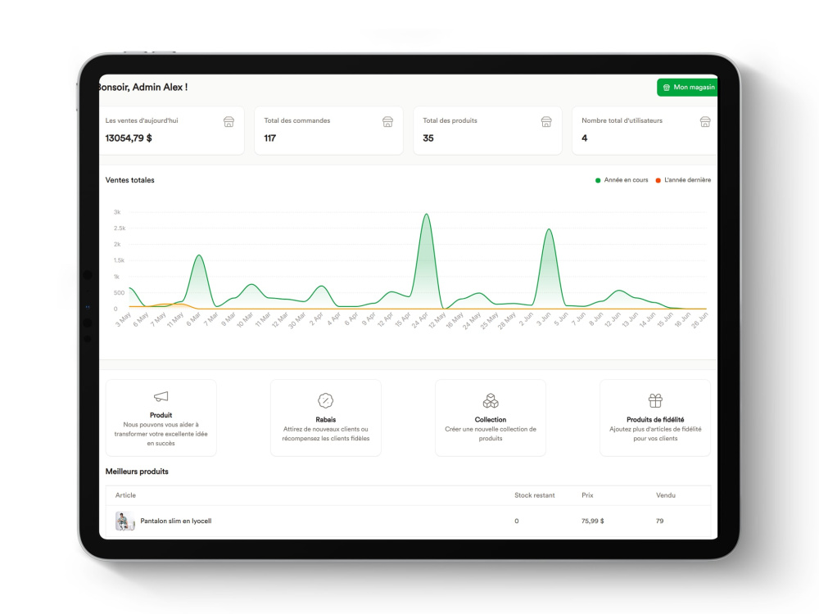Click the Total des commandes label
Screen dimensions: 819x614
pos(296,120)
